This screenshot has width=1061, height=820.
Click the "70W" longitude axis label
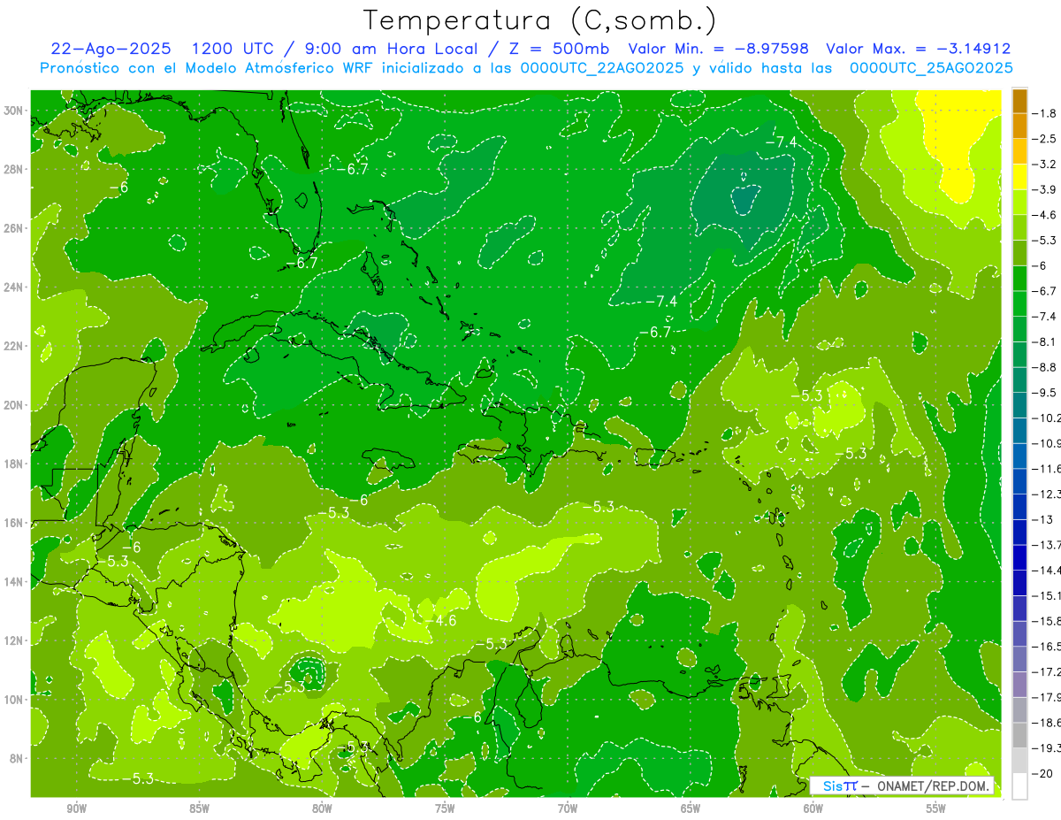click(x=568, y=809)
